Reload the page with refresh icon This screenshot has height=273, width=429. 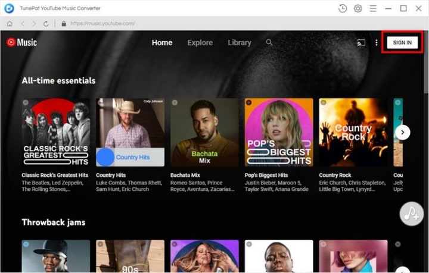point(46,24)
